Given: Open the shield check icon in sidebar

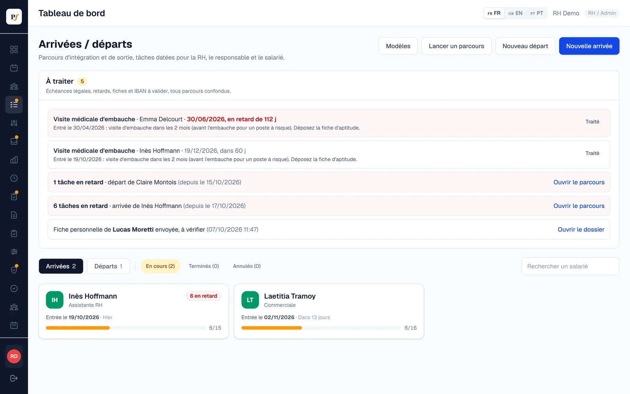Looking at the screenshot, I should click(x=14, y=270).
